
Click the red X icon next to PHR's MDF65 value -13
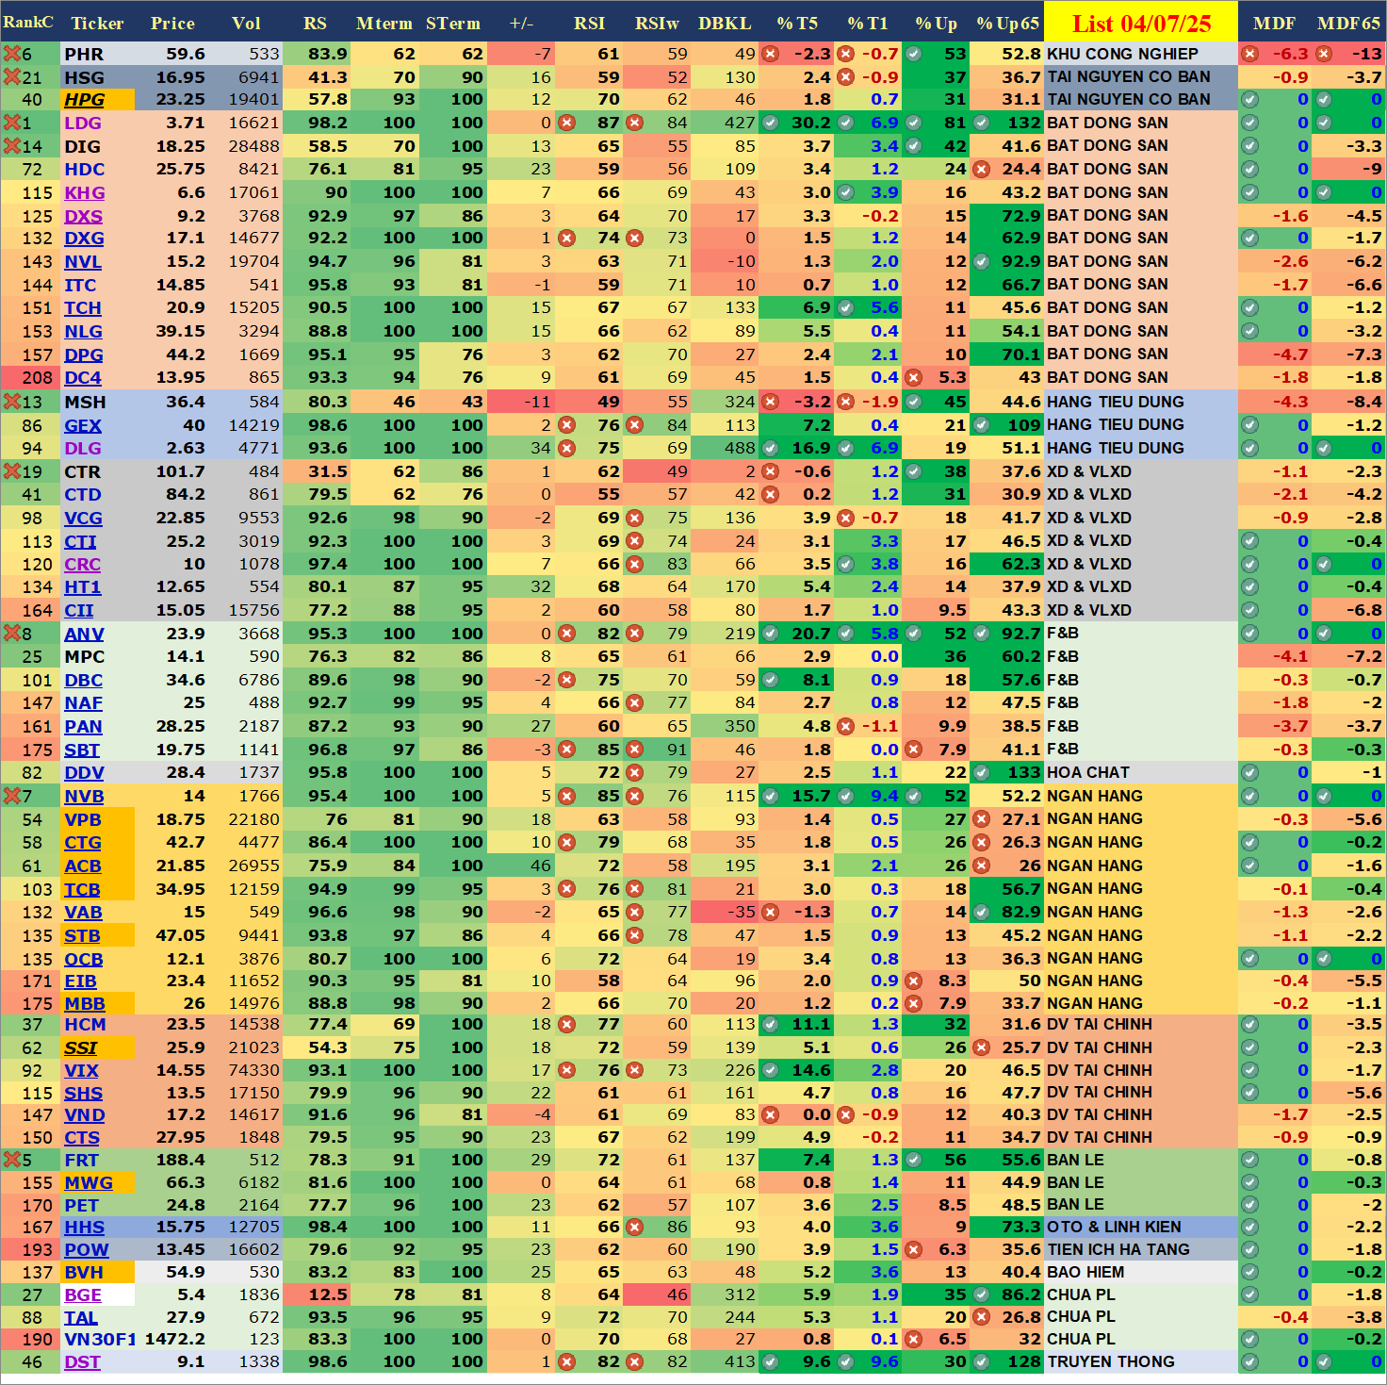pyautogui.click(x=1324, y=54)
